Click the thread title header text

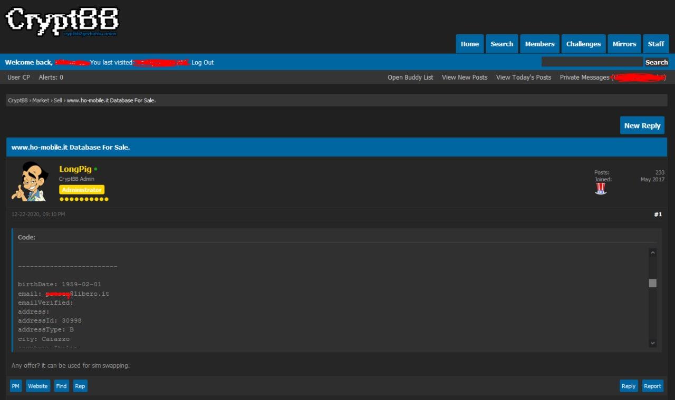tap(71, 148)
